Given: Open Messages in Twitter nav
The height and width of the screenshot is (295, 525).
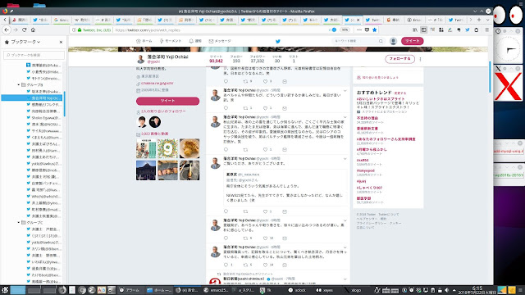Looking at the screenshot, I should coord(220,41).
